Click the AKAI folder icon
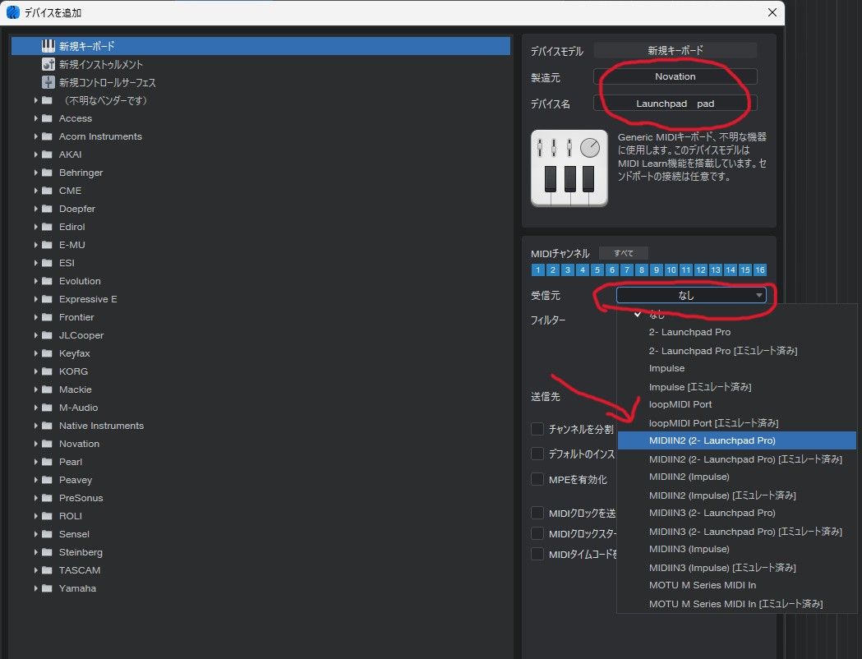This screenshot has height=659, width=862. click(47, 154)
